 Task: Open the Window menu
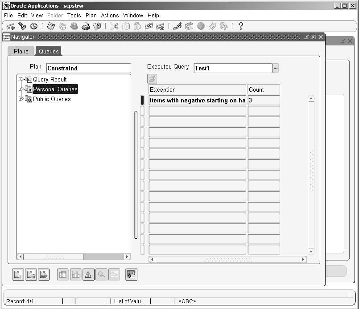click(133, 16)
